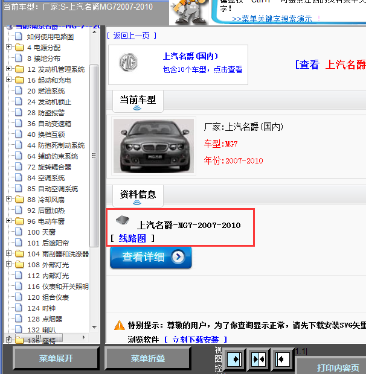Click the 8 接地分布 page icon
366x374 pixels.
[19, 58]
